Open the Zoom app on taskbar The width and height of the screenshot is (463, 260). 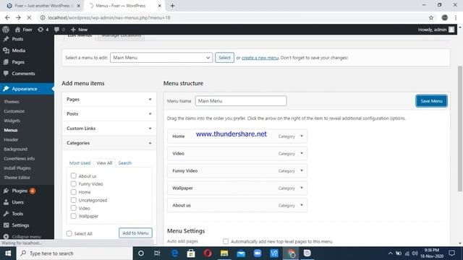(258, 253)
